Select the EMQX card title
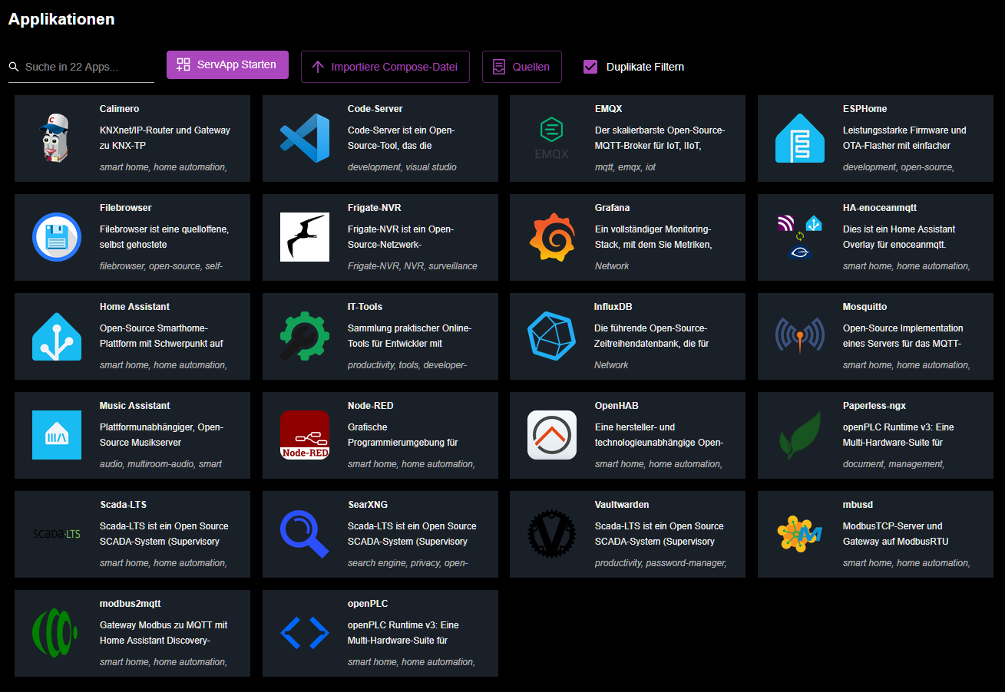The image size is (1005, 692). [x=608, y=109]
